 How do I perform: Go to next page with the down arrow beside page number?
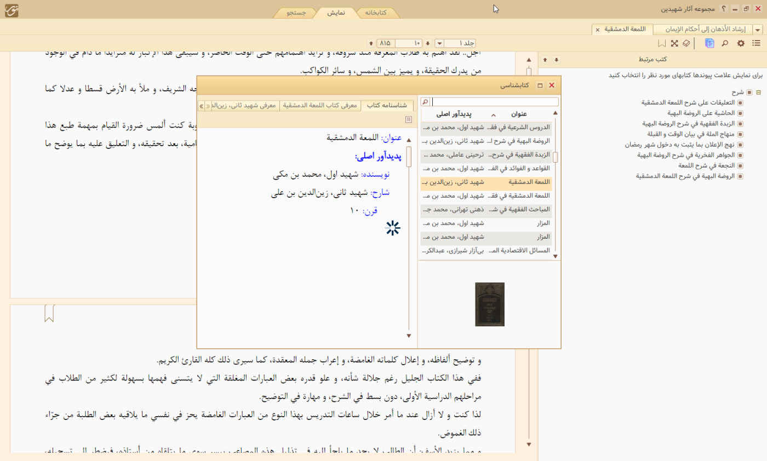(x=428, y=43)
